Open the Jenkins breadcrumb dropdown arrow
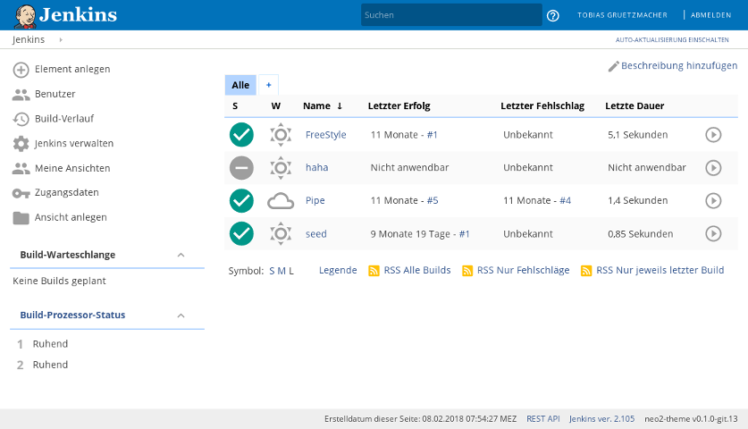The image size is (748, 429). [61, 40]
